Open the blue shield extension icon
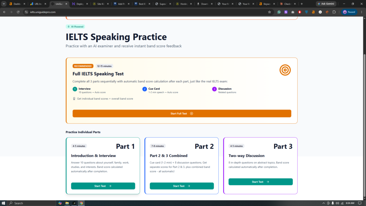 306,12
